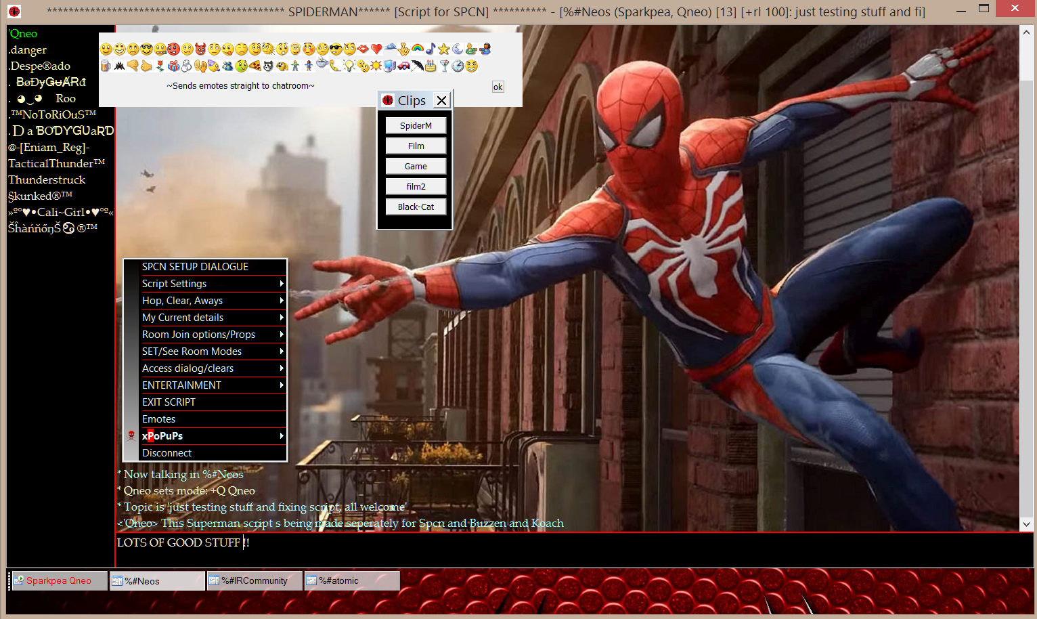
Task: Send the pizza slice emote
Action: click(255, 66)
